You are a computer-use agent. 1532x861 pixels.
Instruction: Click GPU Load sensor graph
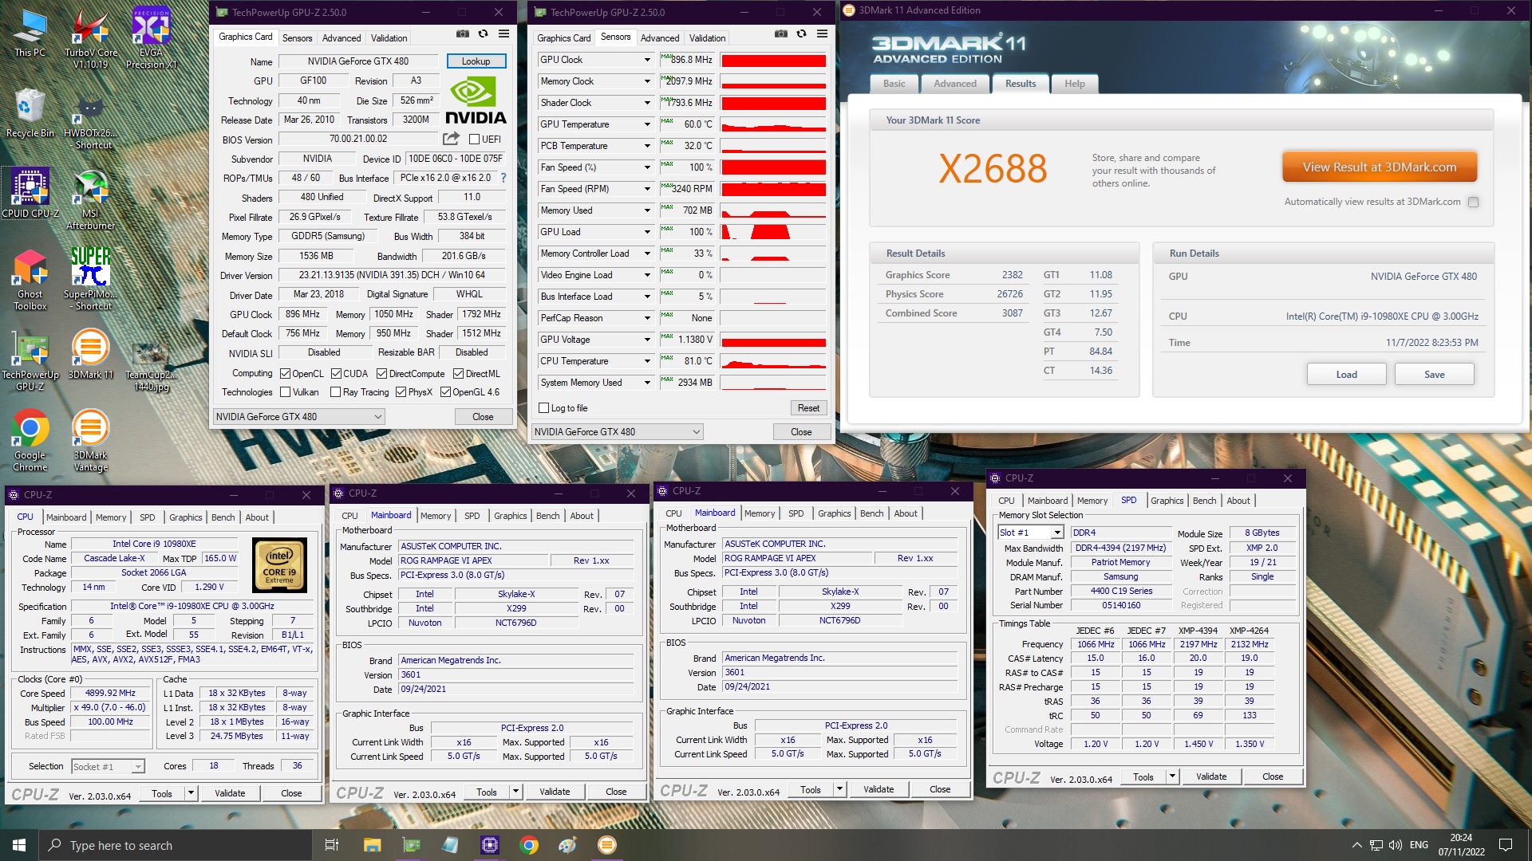tap(773, 232)
